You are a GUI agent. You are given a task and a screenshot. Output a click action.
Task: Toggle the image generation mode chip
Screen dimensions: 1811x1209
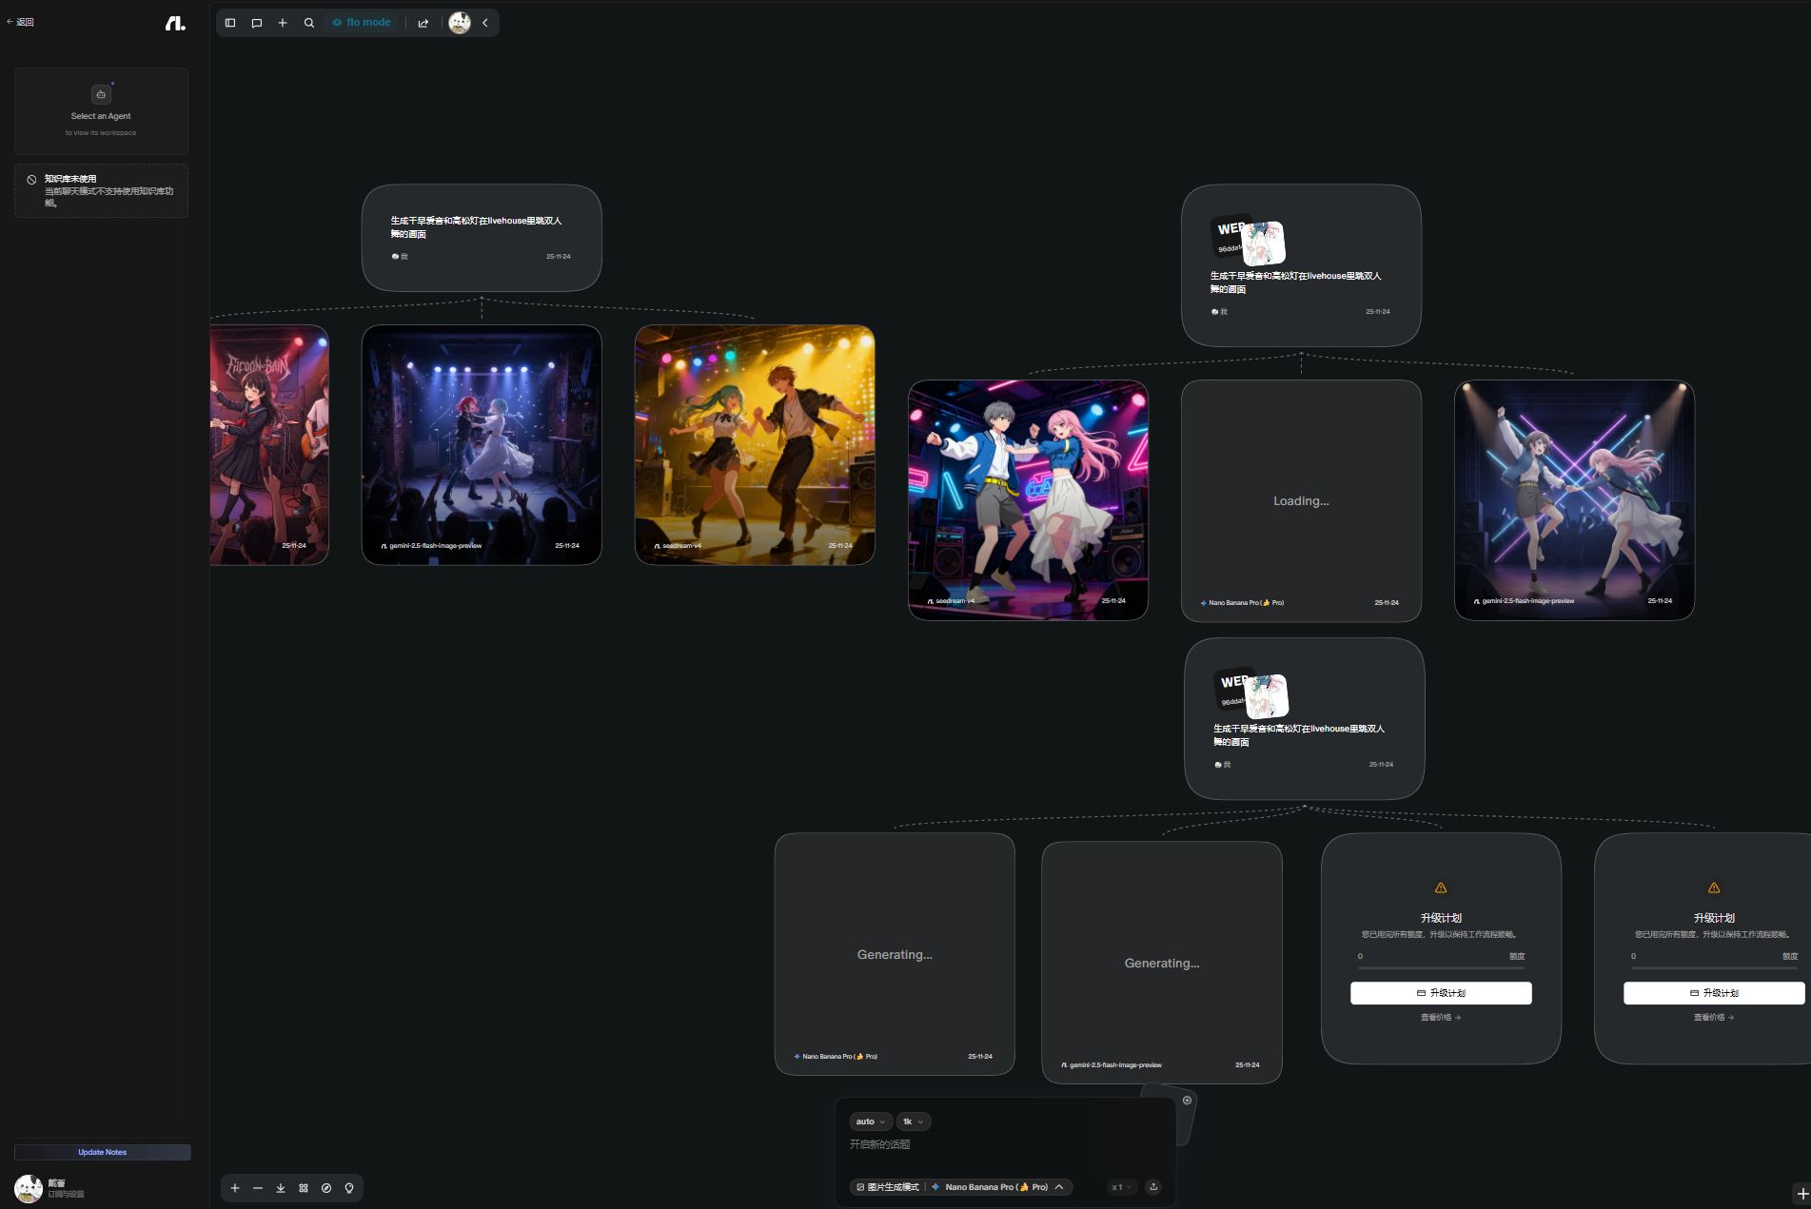coord(887,1187)
